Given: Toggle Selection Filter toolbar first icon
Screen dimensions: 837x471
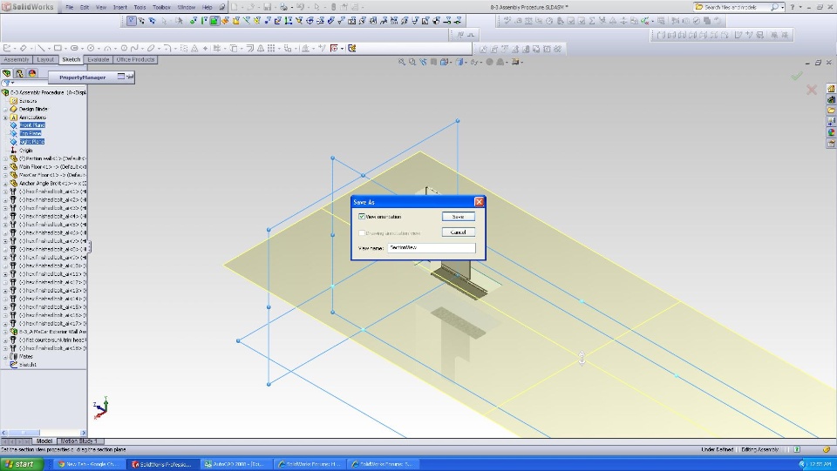Looking at the screenshot, I should (132, 21).
